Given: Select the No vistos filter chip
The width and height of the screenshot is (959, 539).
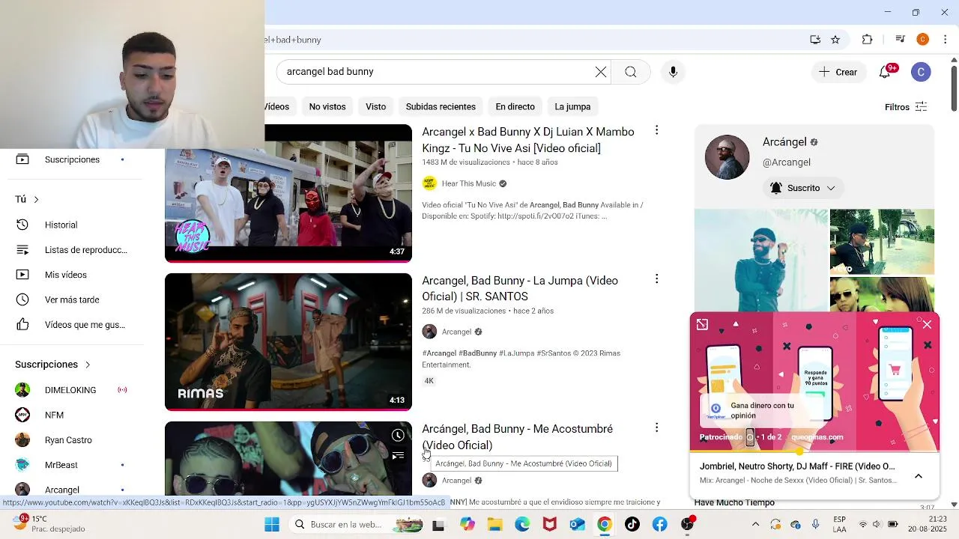Looking at the screenshot, I should tap(327, 106).
